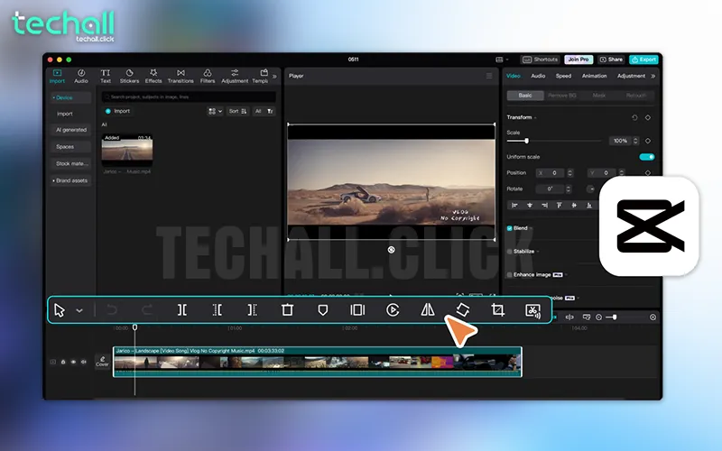Viewport: 722px width, 451px height.
Task: Click the playhead marker on the timeline ruler
Action: coord(134,327)
